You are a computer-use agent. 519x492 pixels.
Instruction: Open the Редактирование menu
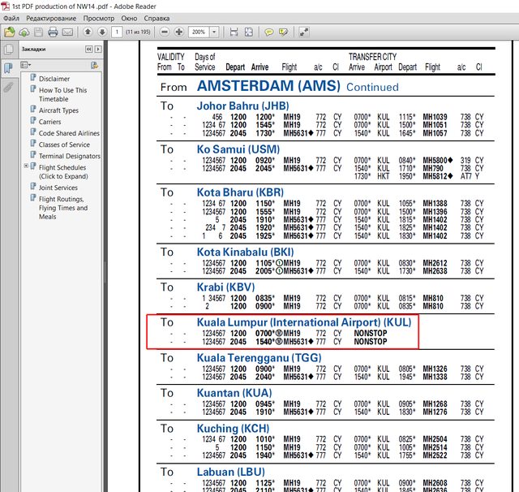point(51,18)
